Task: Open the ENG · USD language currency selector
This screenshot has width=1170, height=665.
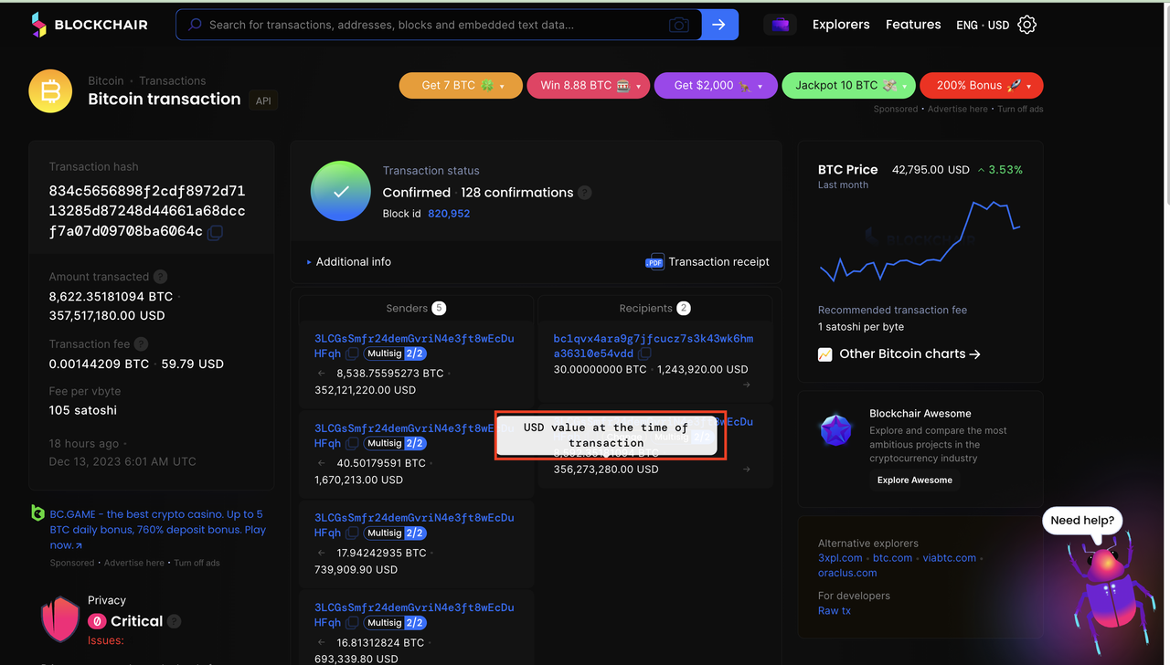Action: (983, 25)
